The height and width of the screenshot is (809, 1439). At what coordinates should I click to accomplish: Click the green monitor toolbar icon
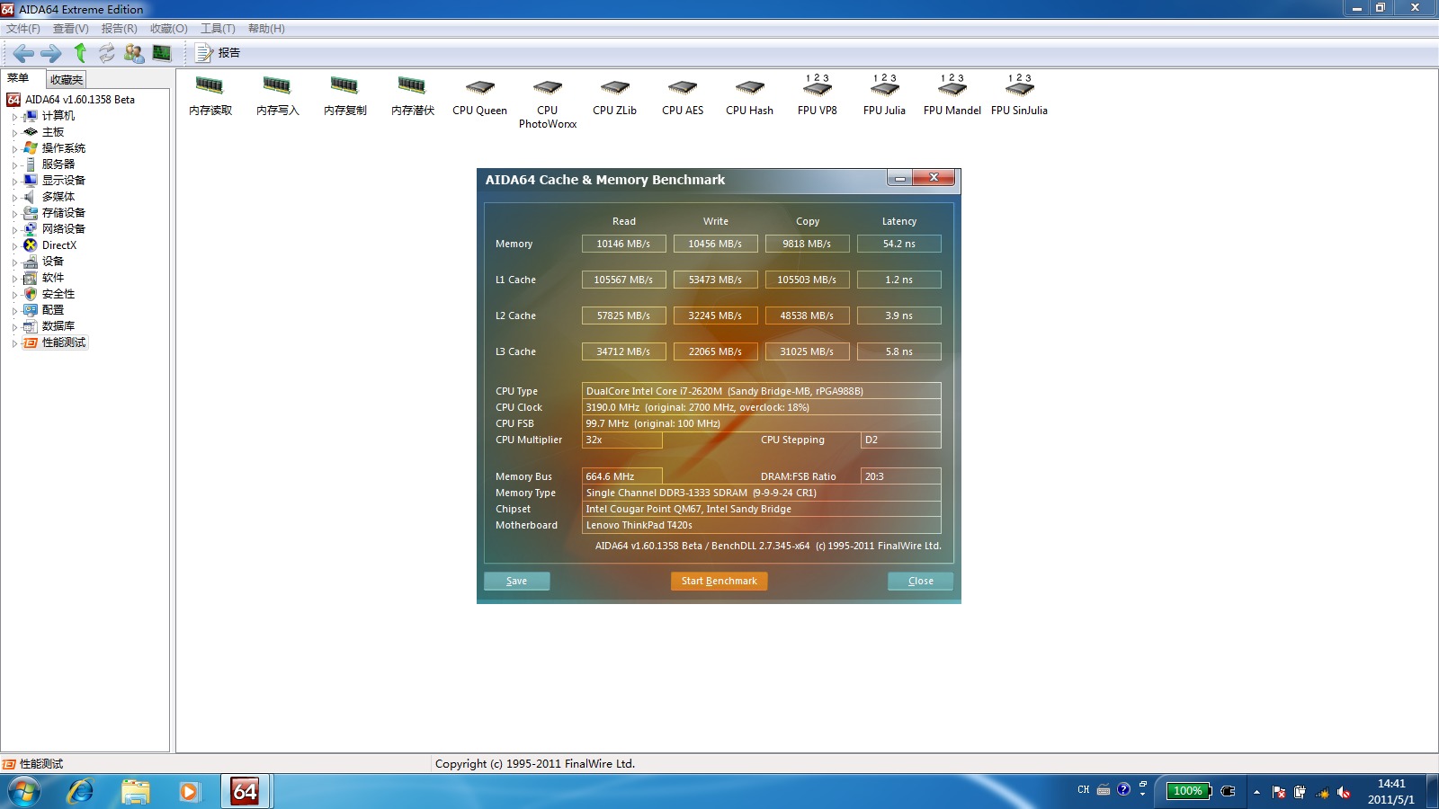pos(162,53)
